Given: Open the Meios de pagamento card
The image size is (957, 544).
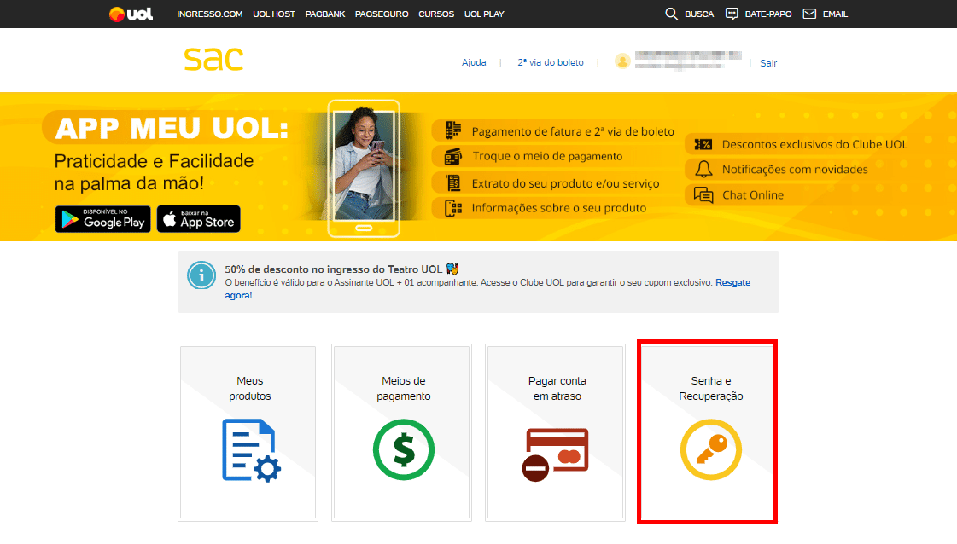Looking at the screenshot, I should [401, 432].
